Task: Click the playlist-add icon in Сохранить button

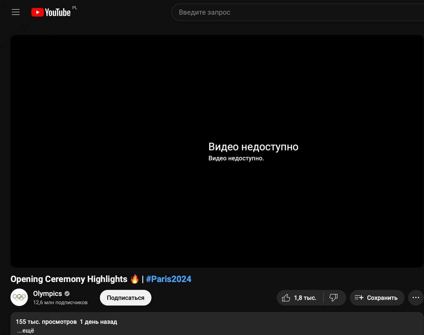Action: [359, 298]
